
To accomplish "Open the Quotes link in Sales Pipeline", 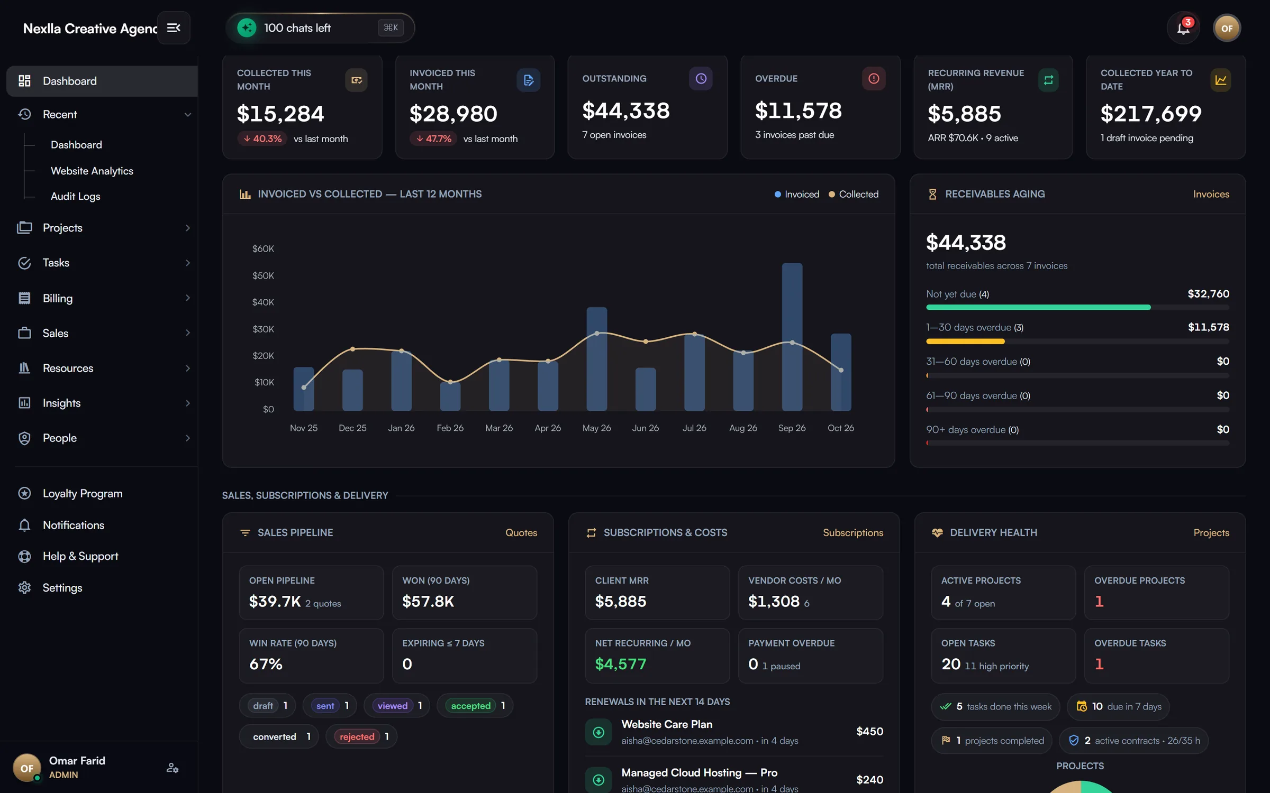I will pos(521,532).
